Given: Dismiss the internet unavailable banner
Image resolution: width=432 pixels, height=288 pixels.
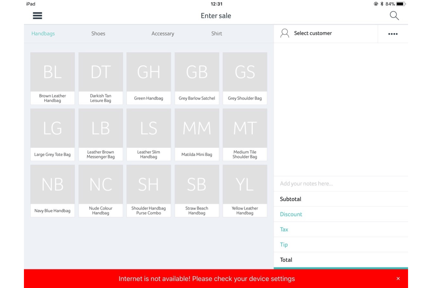Looking at the screenshot, I should click(x=398, y=279).
